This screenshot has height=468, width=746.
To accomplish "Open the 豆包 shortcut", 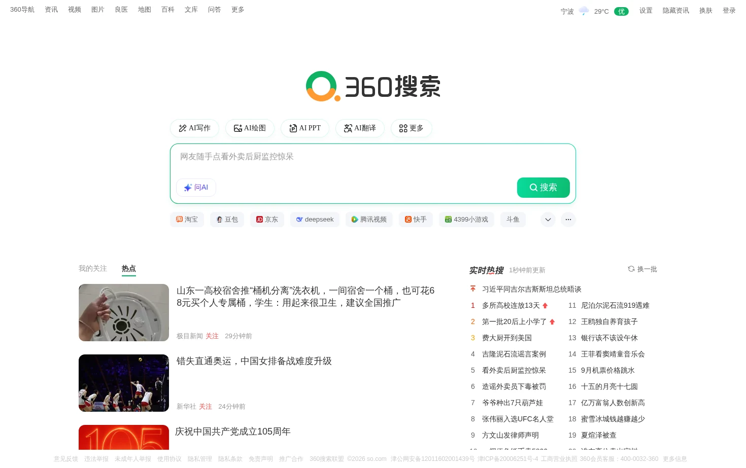I will pos(227,220).
